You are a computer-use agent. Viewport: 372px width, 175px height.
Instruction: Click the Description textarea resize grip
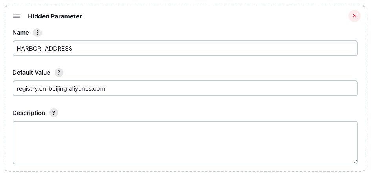[x=355, y=162]
